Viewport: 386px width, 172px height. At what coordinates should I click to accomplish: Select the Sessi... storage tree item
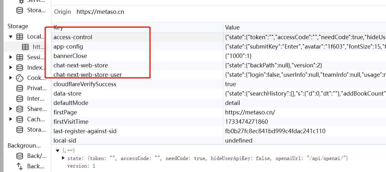[x=36, y=57]
